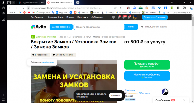Open the user profile avatar in Avito header

135,17
